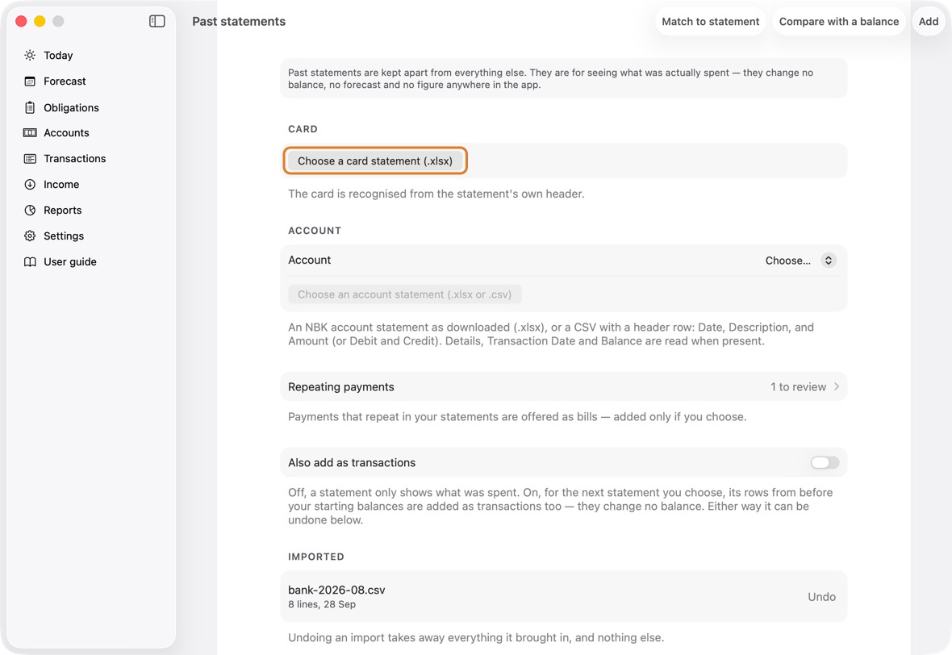
Task: Click the Settings gear icon
Action: pos(30,236)
